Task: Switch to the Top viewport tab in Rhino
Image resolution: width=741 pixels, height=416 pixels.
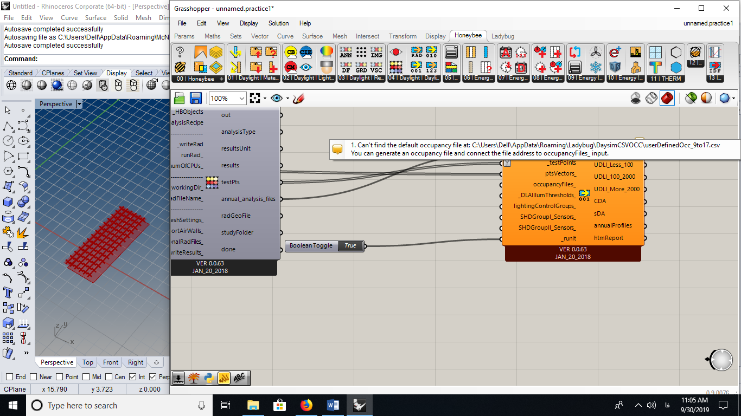Action: tap(88, 362)
